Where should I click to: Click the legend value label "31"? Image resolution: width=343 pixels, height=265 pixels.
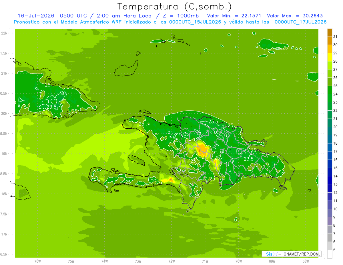(x=336, y=37)
